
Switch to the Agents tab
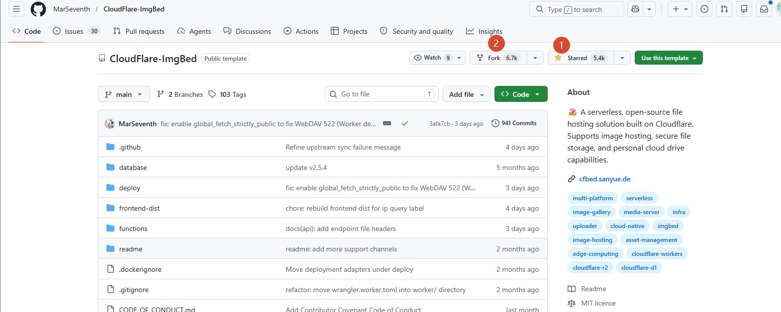point(194,31)
